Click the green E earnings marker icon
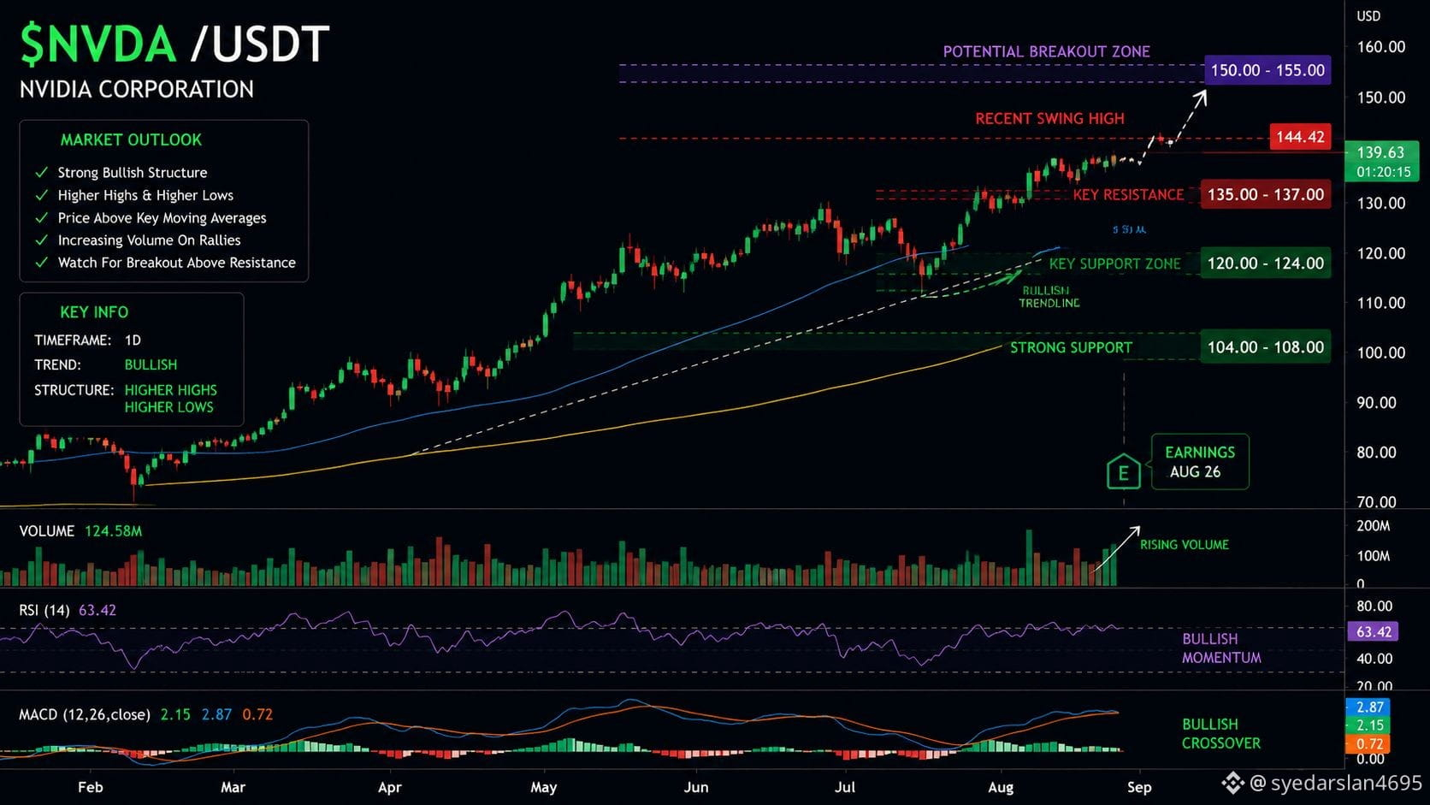Image resolution: width=1430 pixels, height=805 pixels. (x=1123, y=471)
